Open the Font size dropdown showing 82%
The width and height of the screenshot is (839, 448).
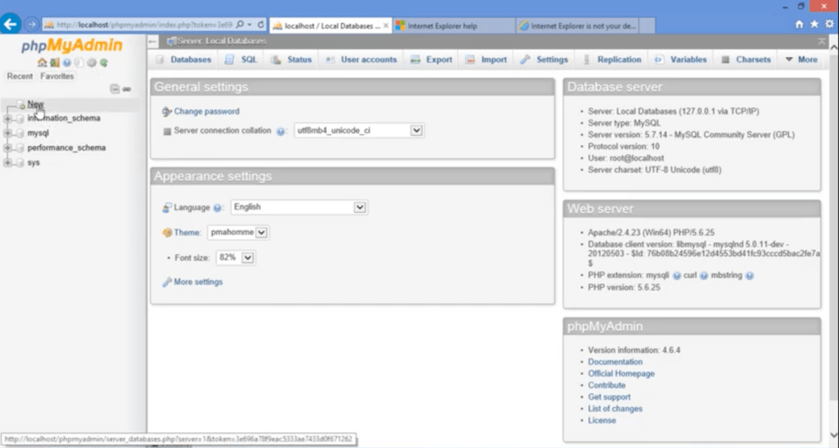click(x=248, y=257)
